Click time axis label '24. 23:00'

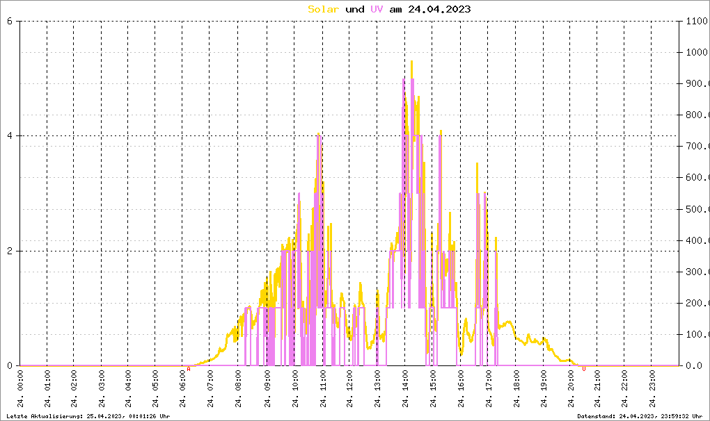pyautogui.click(x=652, y=389)
